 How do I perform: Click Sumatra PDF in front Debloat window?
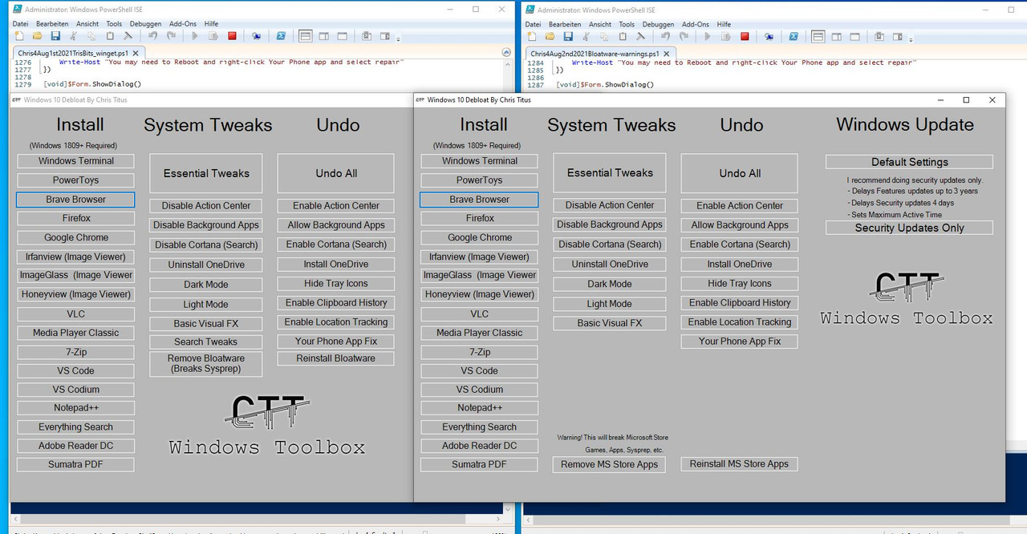click(480, 465)
